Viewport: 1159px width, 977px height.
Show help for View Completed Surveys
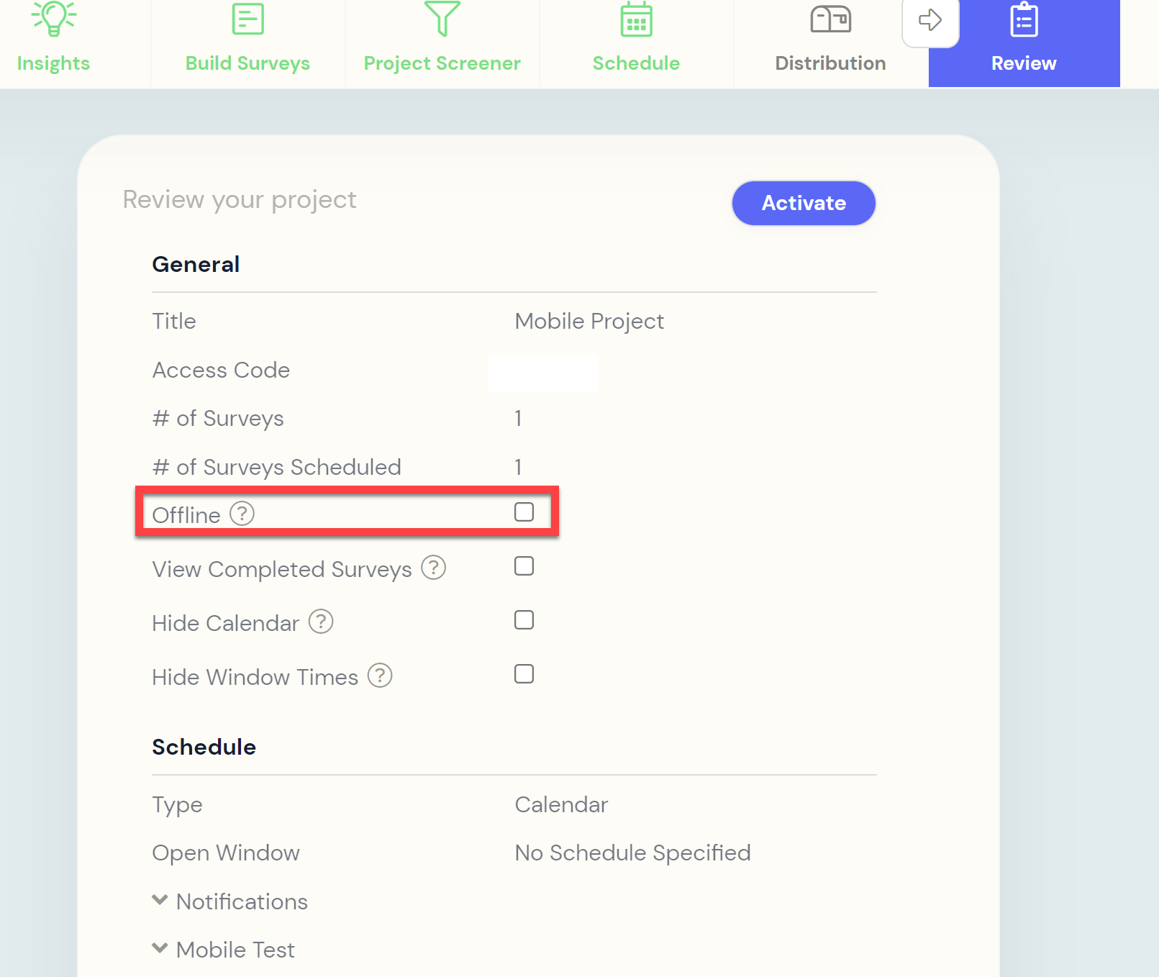pyautogui.click(x=433, y=568)
